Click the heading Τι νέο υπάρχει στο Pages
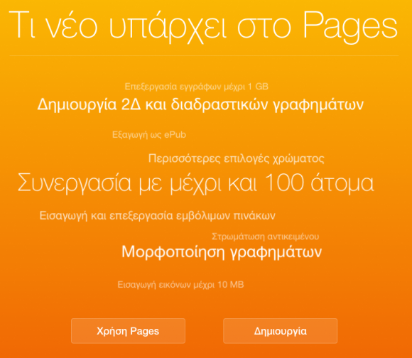412x358 pixels. pos(203,27)
